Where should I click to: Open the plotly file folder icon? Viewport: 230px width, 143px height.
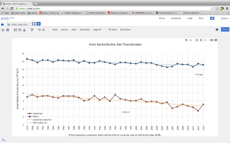3,24
